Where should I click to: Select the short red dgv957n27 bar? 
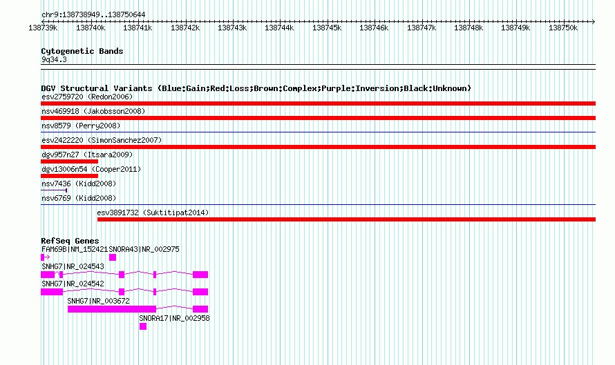pyautogui.click(x=69, y=161)
